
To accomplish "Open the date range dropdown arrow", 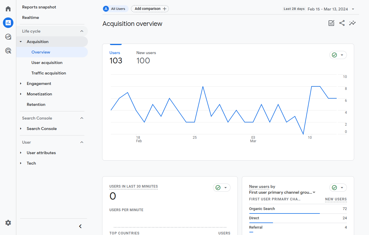I will pyautogui.click(x=353, y=9).
